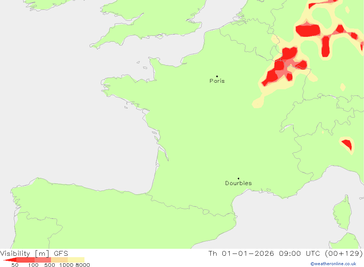
Task: Click the Paris city label
Action: click(217, 81)
